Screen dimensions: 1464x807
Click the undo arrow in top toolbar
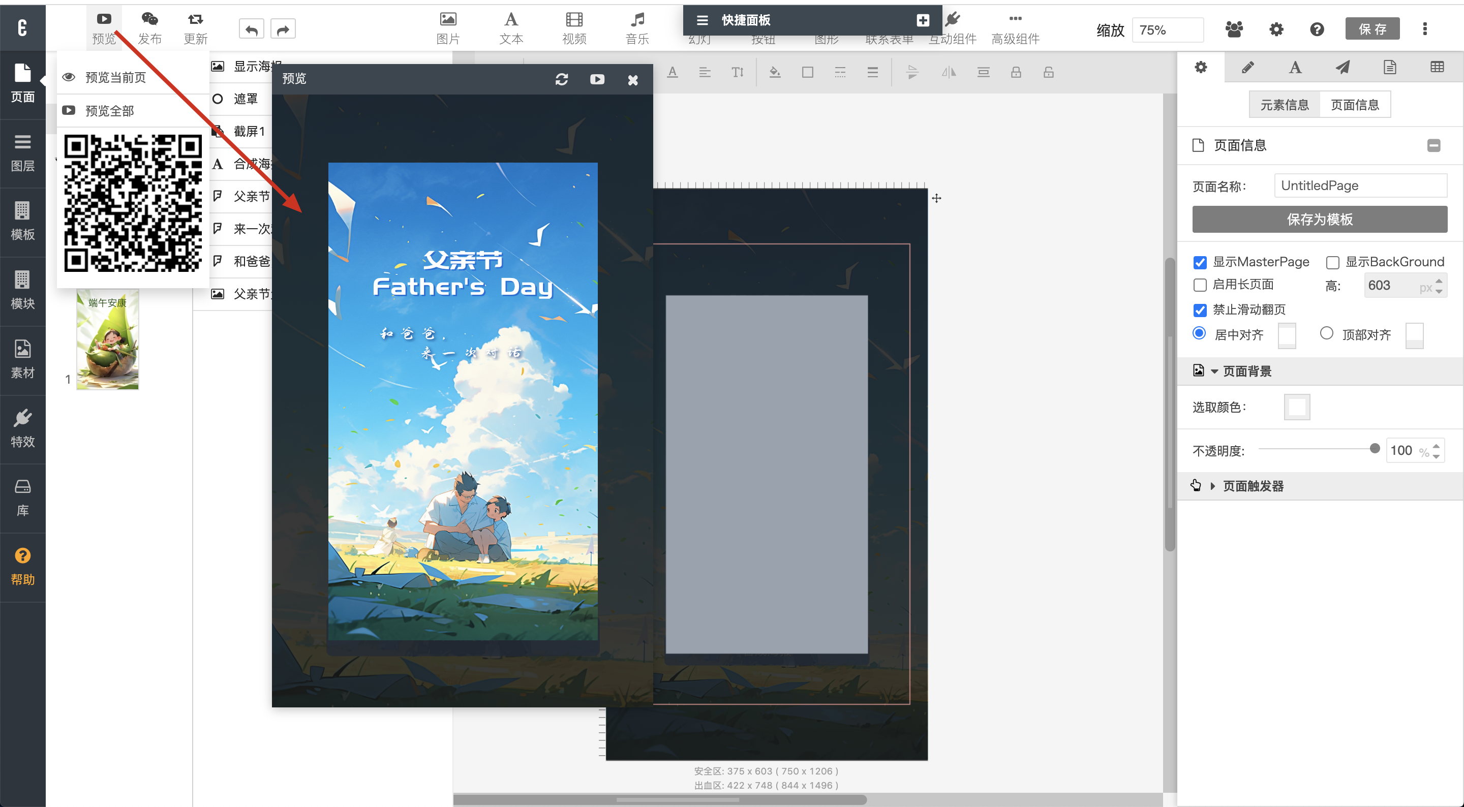(251, 29)
